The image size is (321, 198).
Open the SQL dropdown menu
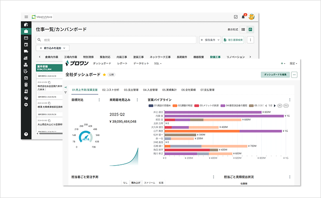[x=158, y=63]
